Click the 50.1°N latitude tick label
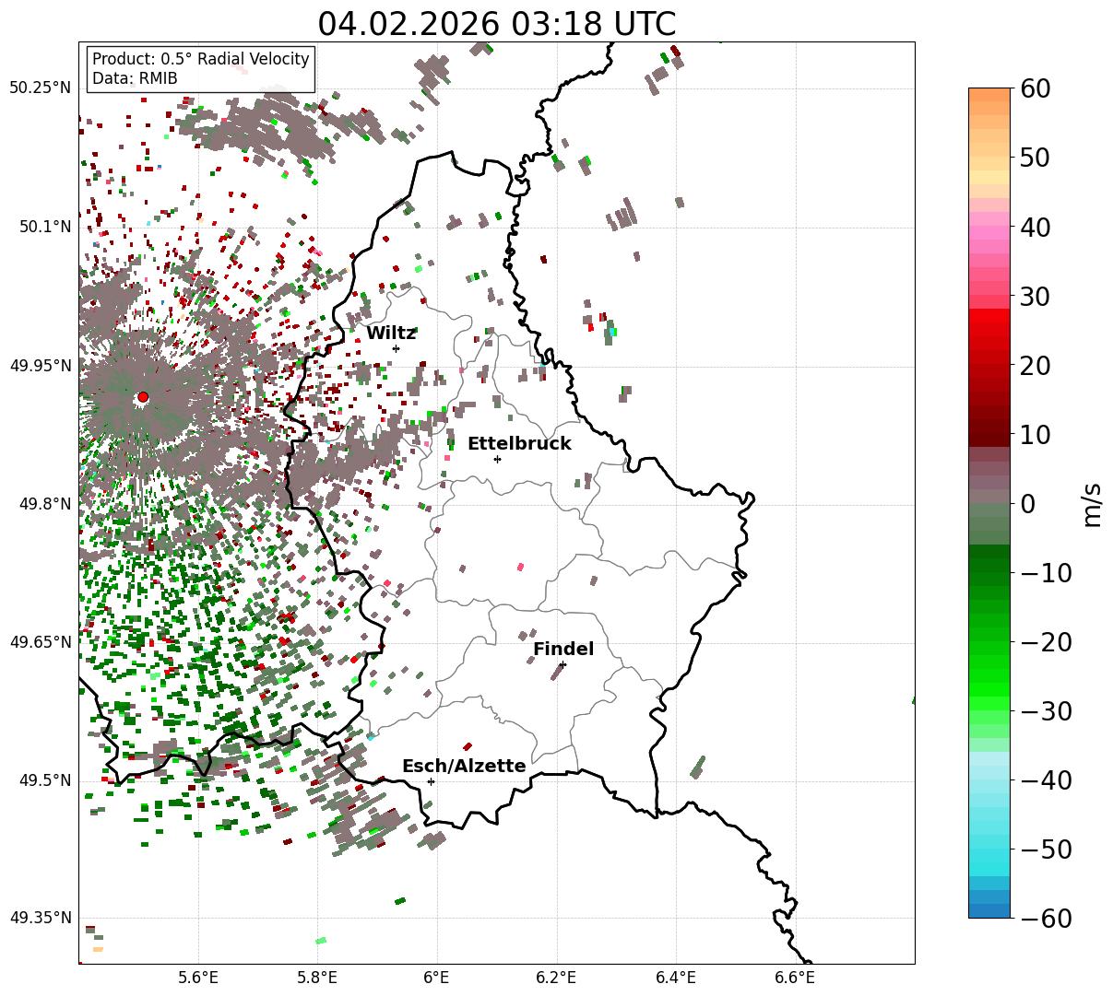Image resolution: width=1113 pixels, height=996 pixels. [x=44, y=227]
